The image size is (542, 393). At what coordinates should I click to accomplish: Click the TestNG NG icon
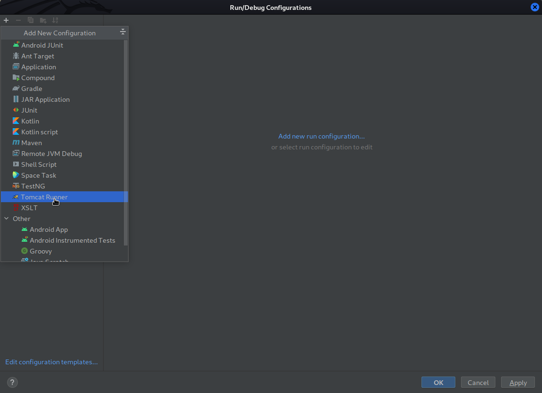(16, 186)
